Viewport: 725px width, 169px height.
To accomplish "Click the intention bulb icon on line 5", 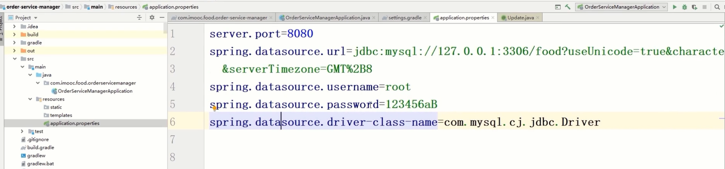I will point(214,108).
